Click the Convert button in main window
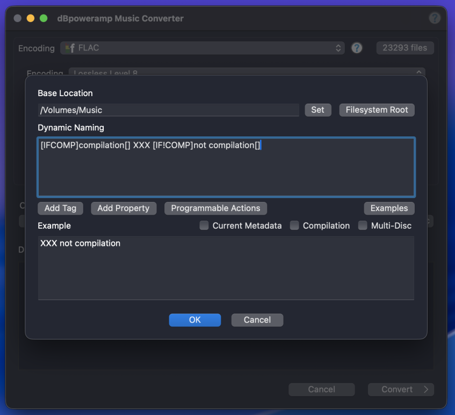The image size is (455, 415). click(x=401, y=389)
